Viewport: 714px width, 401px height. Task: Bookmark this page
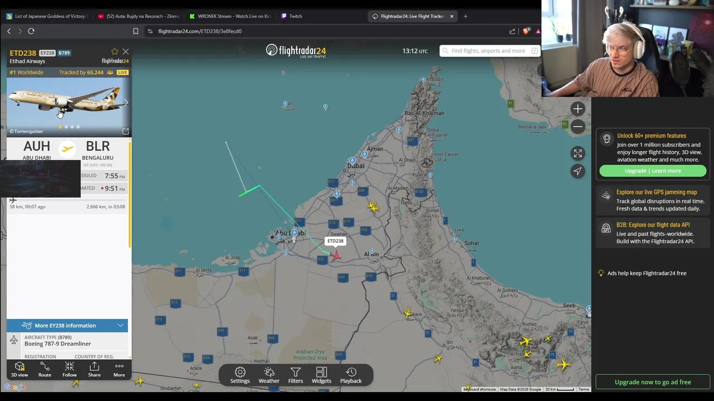tap(136, 31)
